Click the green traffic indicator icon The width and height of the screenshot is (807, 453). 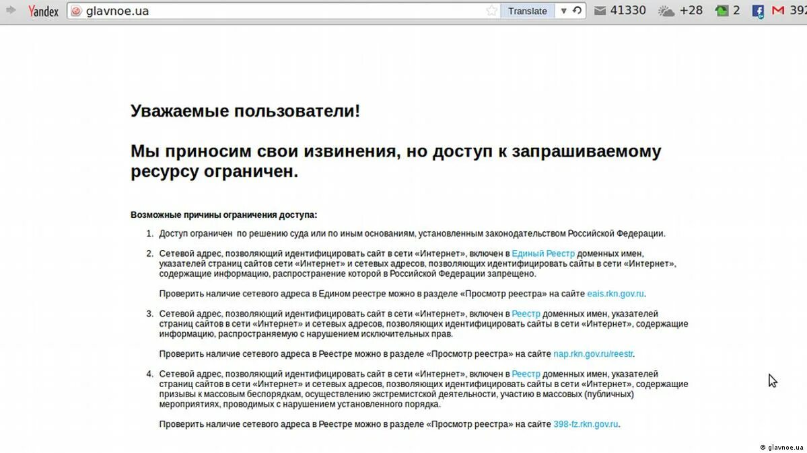(722, 11)
